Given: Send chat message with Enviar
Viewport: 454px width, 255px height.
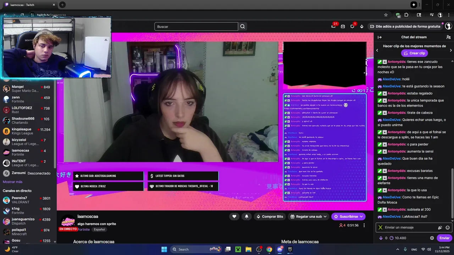Looking at the screenshot, I should [444, 238].
